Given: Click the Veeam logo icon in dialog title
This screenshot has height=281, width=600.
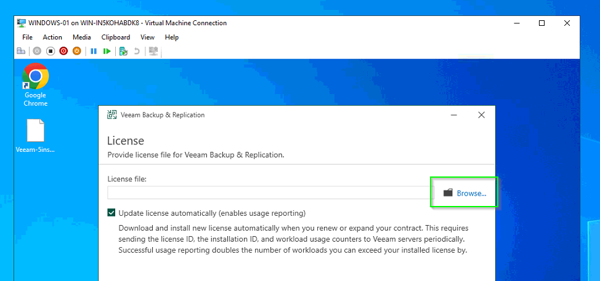Looking at the screenshot, I should 111,114.
